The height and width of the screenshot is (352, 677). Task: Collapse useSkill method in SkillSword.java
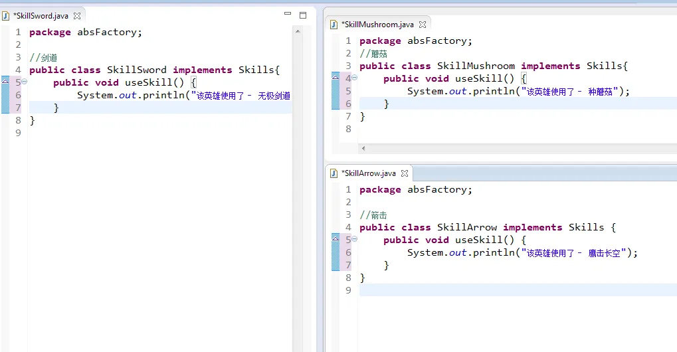tap(24, 82)
